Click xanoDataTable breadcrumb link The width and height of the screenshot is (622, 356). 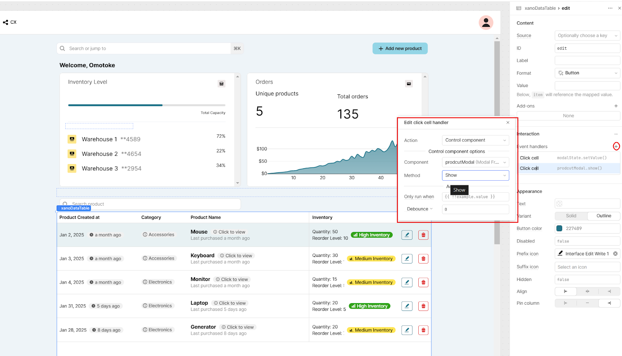[x=540, y=8]
